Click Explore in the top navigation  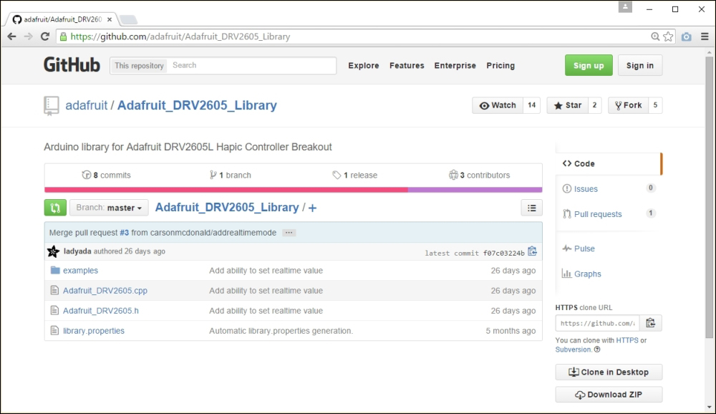(364, 65)
